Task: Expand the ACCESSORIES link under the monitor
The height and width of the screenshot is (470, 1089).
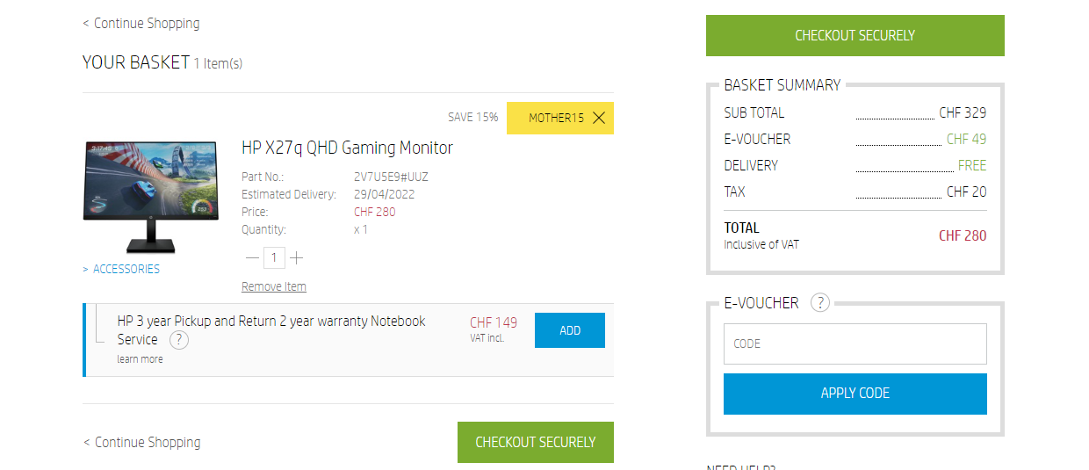Action: click(x=126, y=270)
